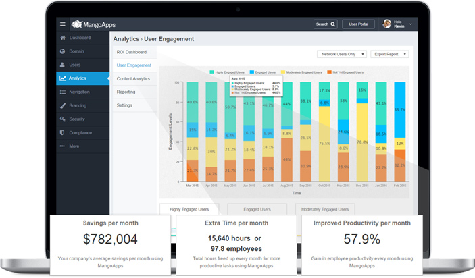This screenshot has width=475, height=278.
Task: Click the Dec 2015 chart bar
Action: (x=362, y=132)
